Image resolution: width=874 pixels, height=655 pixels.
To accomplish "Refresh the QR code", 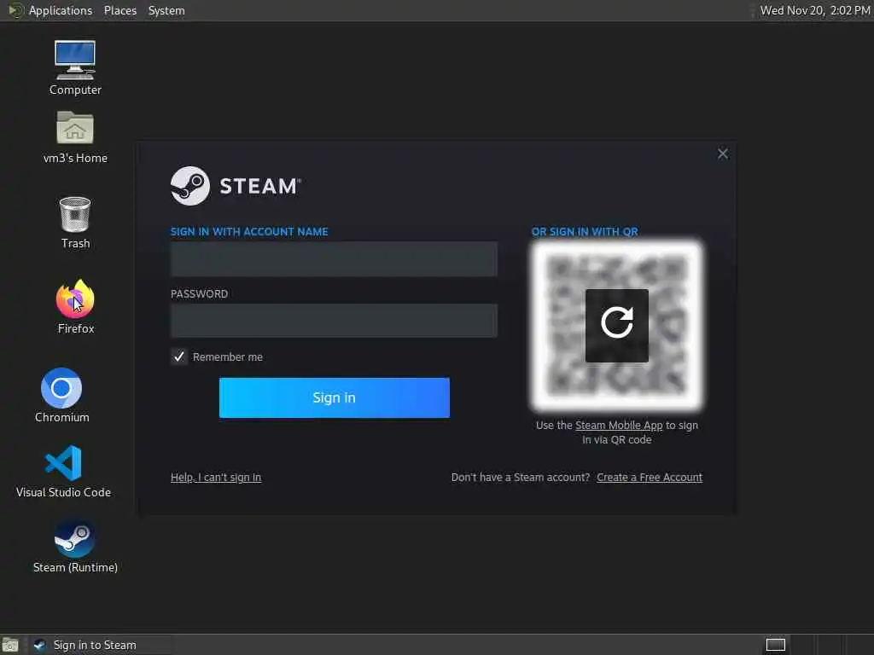I will coord(617,325).
